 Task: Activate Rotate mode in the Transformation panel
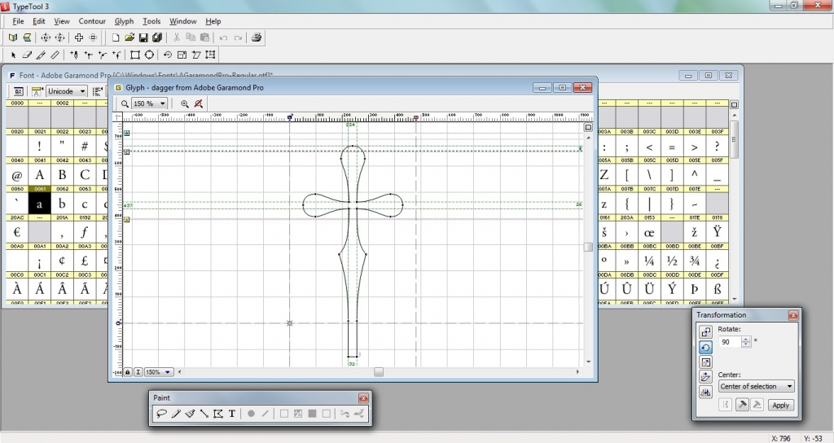tap(705, 347)
